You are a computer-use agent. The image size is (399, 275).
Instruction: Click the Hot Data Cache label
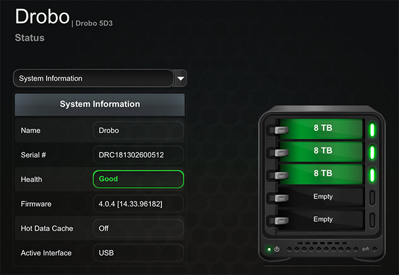[47, 228]
